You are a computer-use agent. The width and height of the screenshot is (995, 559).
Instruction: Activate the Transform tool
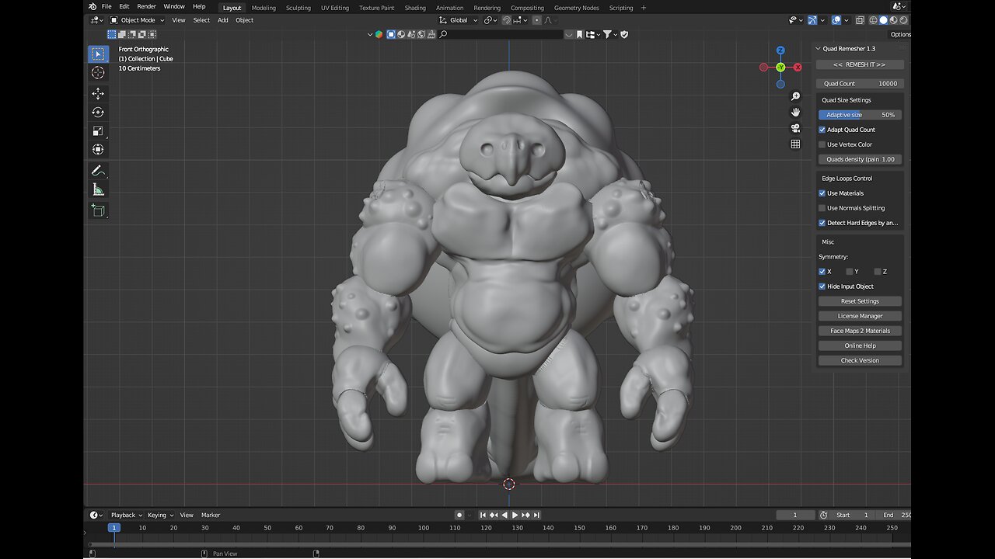click(98, 149)
